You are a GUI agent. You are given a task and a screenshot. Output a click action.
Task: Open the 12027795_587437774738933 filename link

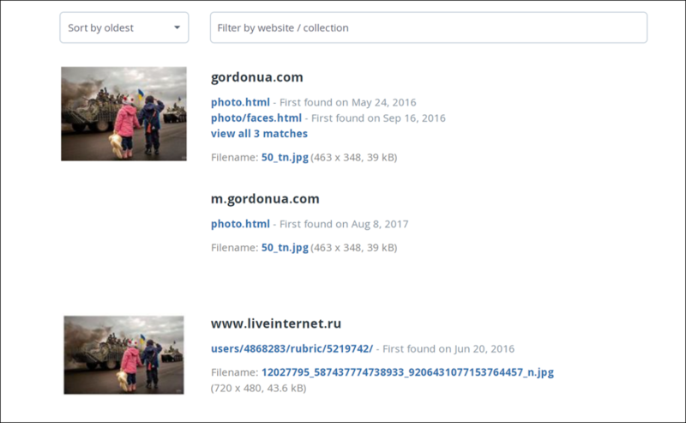pyautogui.click(x=407, y=372)
